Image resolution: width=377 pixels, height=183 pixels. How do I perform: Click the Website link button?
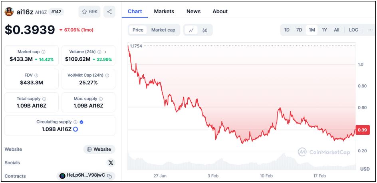coord(99,149)
